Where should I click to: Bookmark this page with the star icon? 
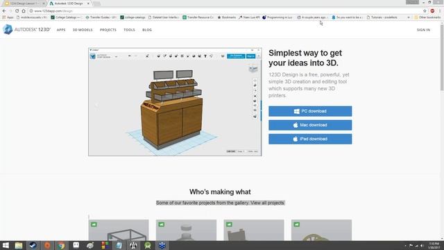(425, 11)
